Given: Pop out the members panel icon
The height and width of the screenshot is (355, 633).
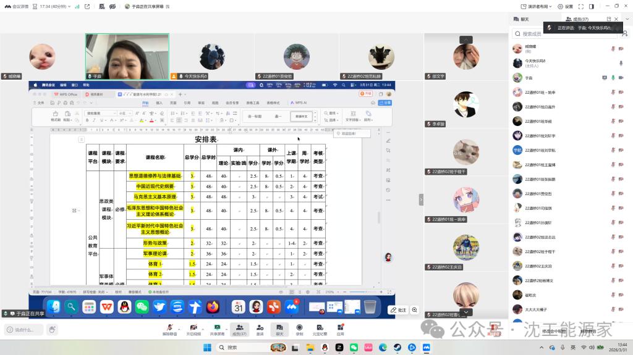Looking at the screenshot, I should [609, 19].
